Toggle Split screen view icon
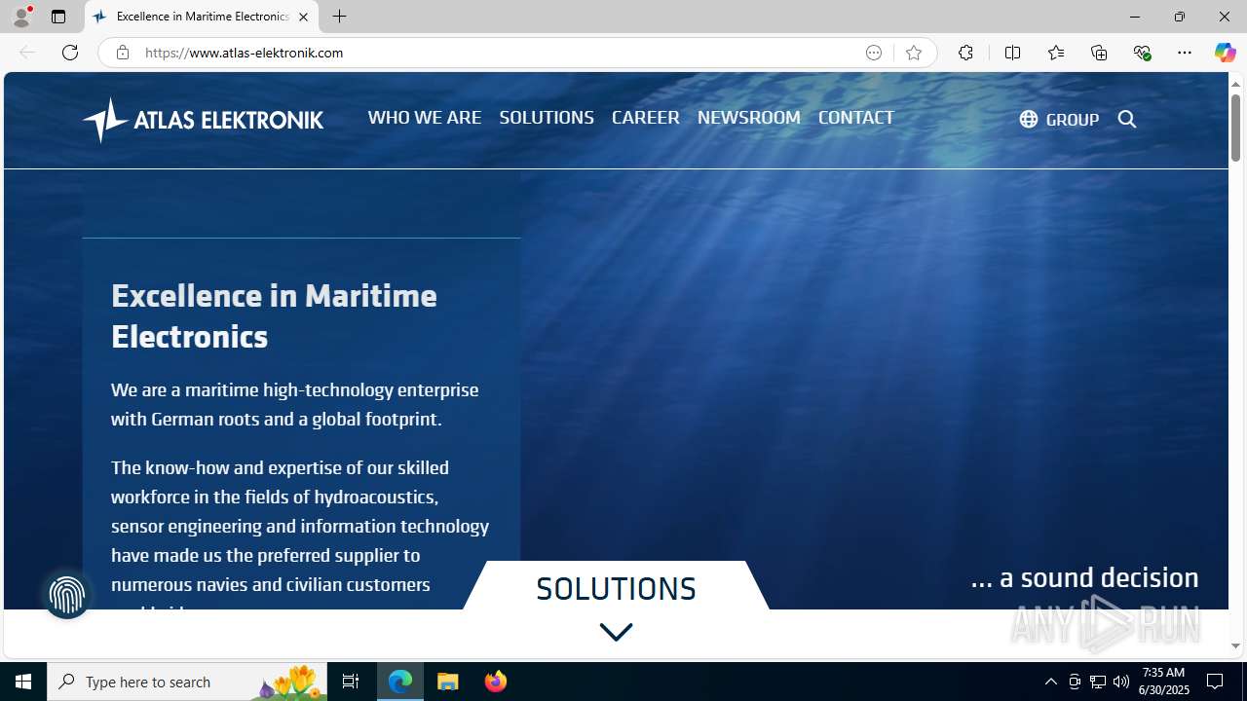The image size is (1247, 701). (1012, 53)
